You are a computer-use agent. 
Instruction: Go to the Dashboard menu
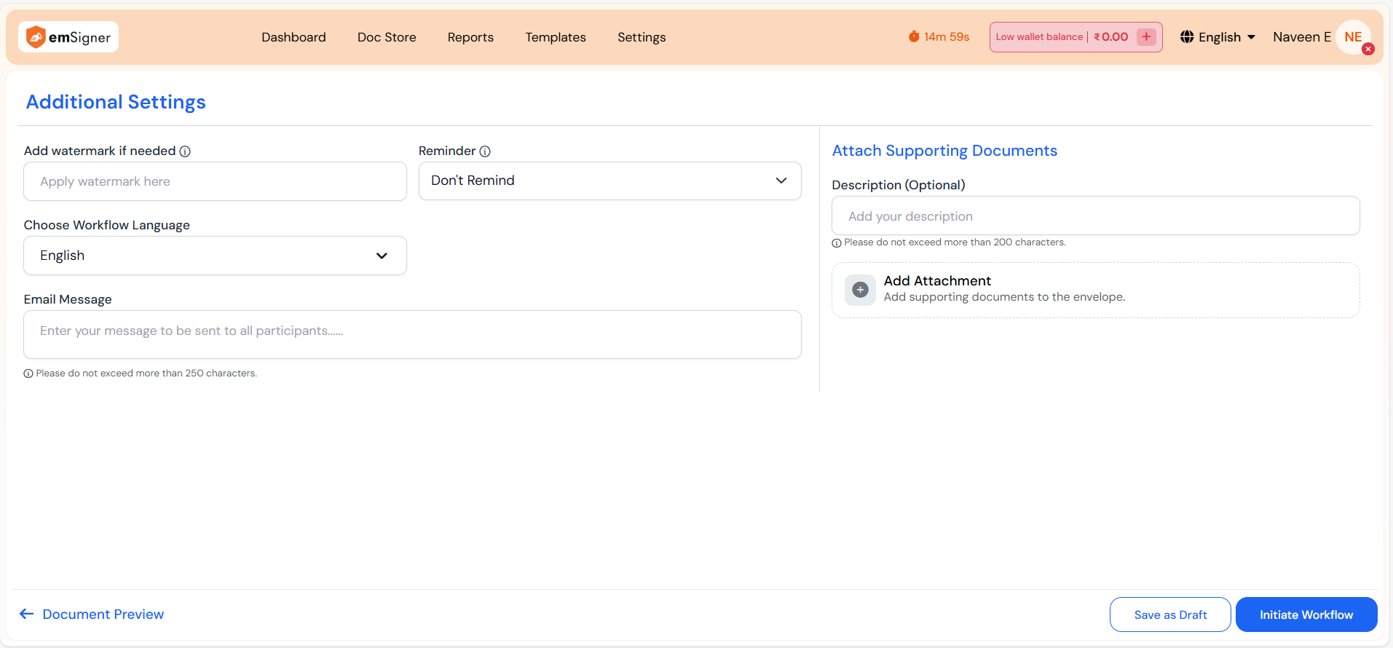click(x=293, y=37)
